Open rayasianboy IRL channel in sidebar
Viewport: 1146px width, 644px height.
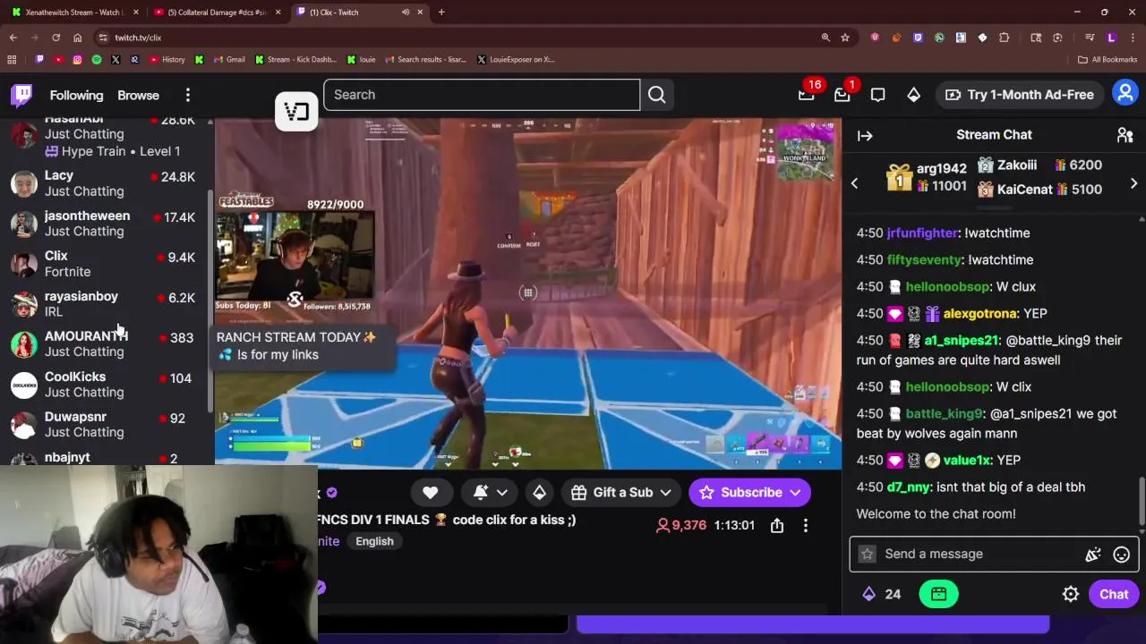pos(106,304)
